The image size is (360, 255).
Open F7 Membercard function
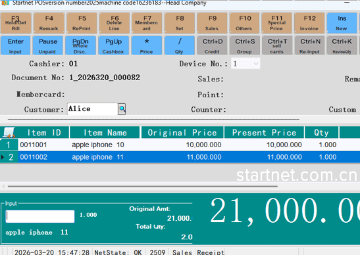coord(147,23)
